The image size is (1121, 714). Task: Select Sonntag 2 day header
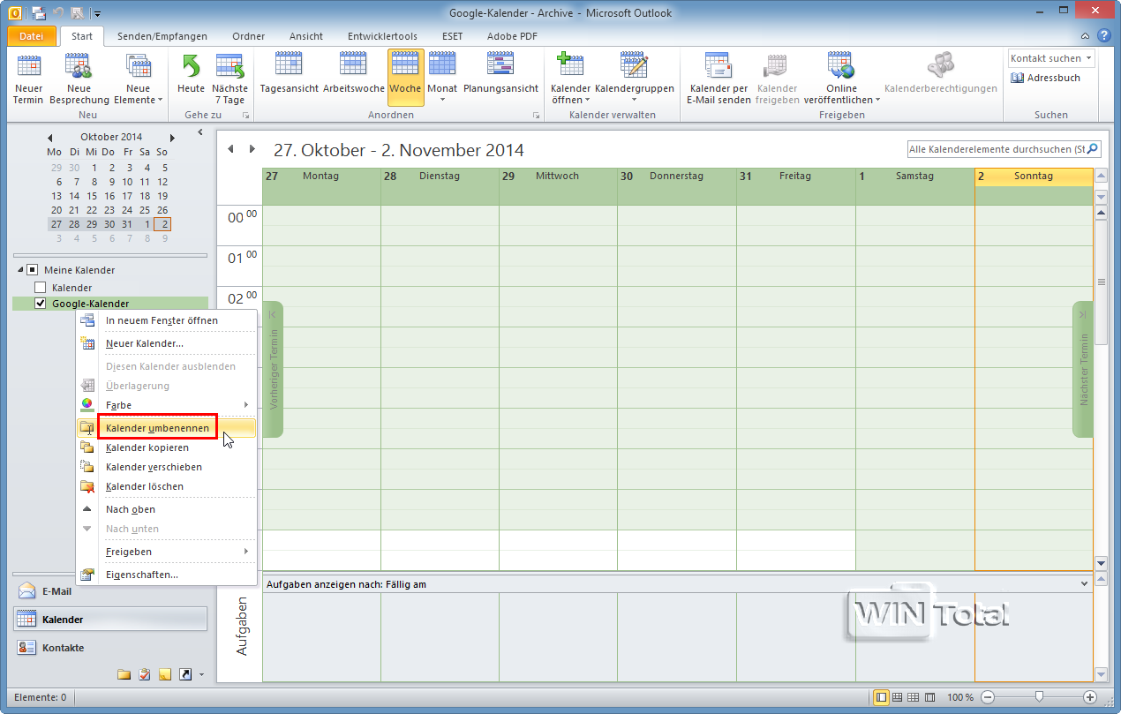point(1034,177)
